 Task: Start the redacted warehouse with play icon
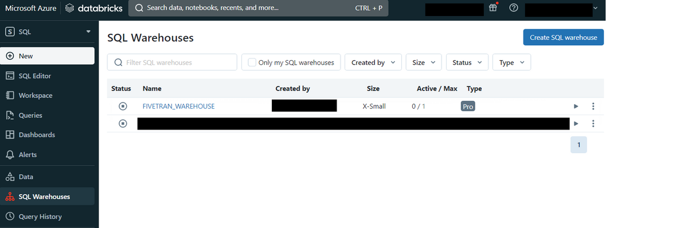[x=576, y=123]
